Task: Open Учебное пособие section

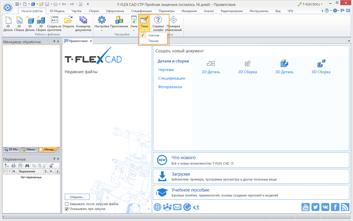Action: (x=251, y=192)
